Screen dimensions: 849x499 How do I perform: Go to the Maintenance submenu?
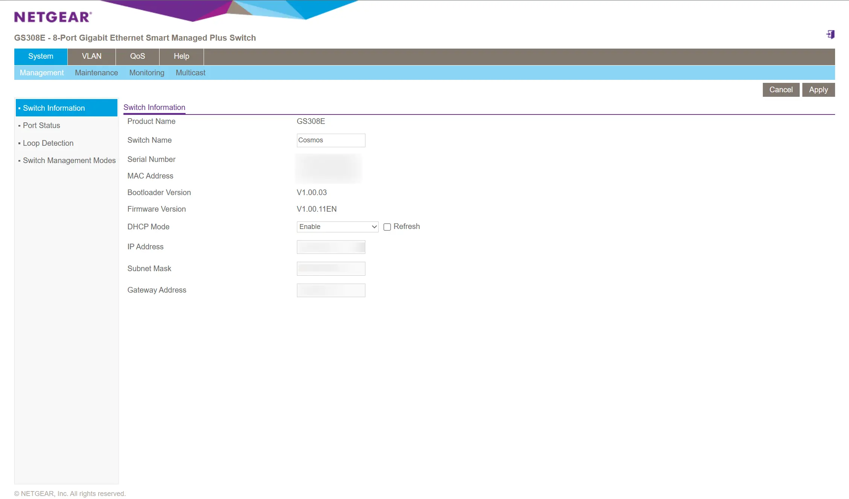point(96,73)
